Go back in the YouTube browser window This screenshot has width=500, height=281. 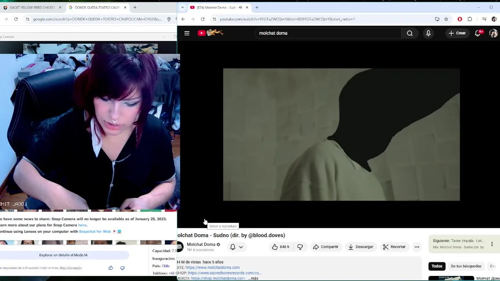[183, 19]
